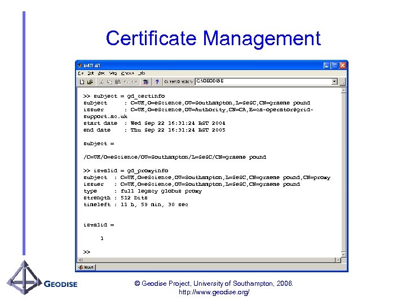Click the 'Certificate Management' slide title
This screenshot has width=406, height=305.
tap(213, 38)
